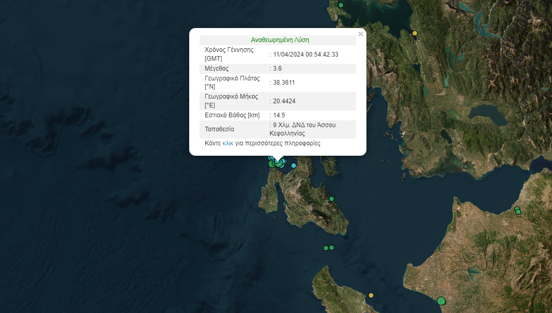Select the isolated cyan marker east of the cluster
Screen dimensions: 552x313
click(294, 166)
